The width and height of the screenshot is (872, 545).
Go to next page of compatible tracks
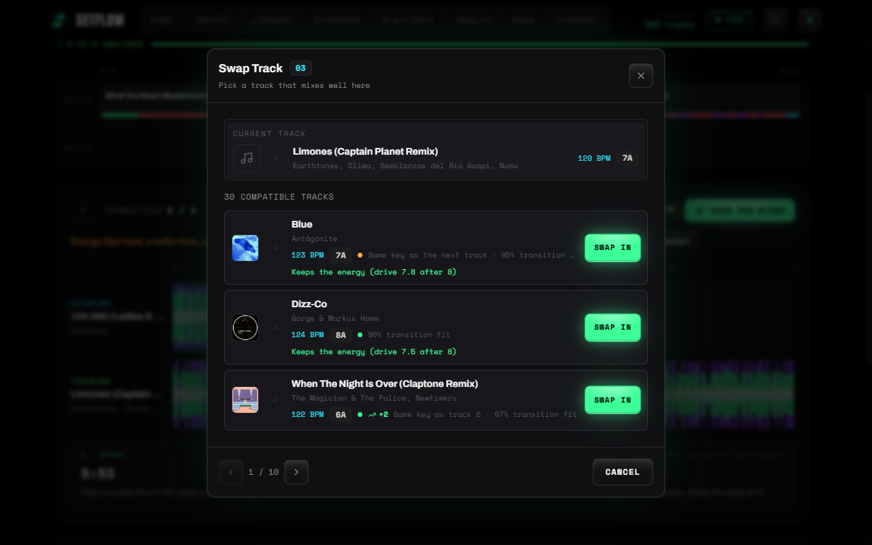click(x=296, y=472)
